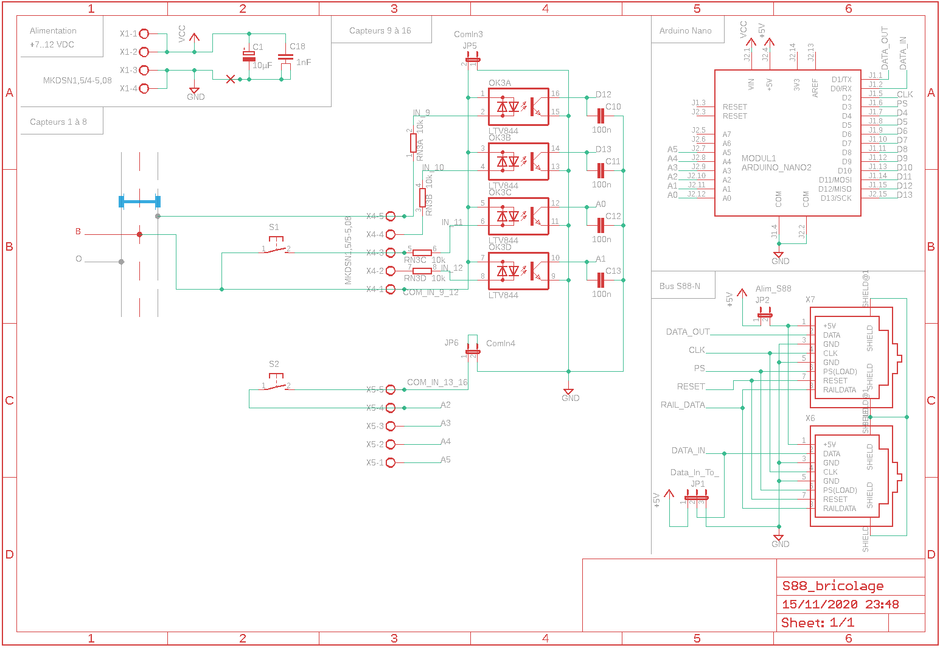Viewport: 940px width, 648px height.
Task: Select the RN3A 10k resistor
Action: point(413,144)
